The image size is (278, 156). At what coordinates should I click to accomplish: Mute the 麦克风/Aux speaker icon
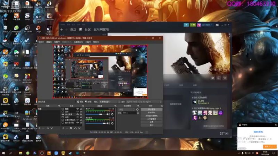point(108,114)
